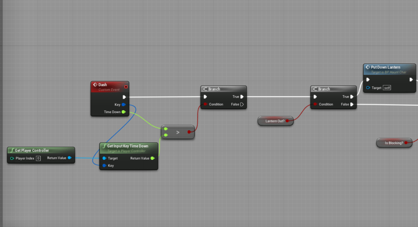418x227 pixels.
Task: Click the Get Input Key Time Down Return Value pin
Action: [x=153, y=158]
